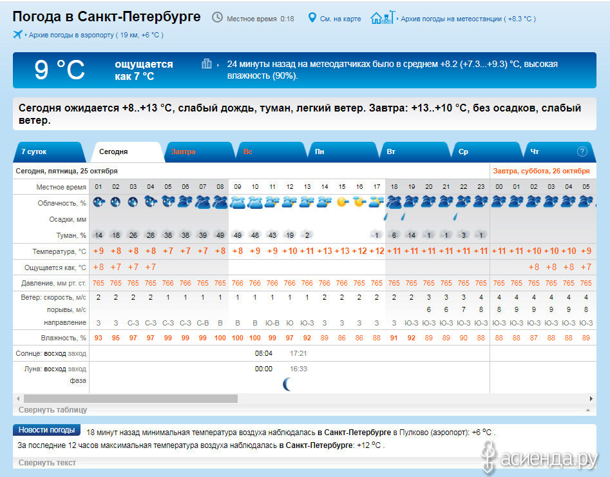
Task: Click the sunny icon for hour 15
Action: (342, 202)
